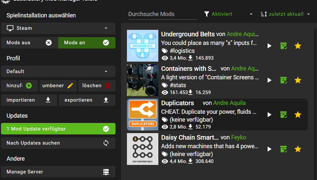The image size is (317, 180).
Task: Rename profile with umbenennen button
Action: pyautogui.click(x=58, y=86)
